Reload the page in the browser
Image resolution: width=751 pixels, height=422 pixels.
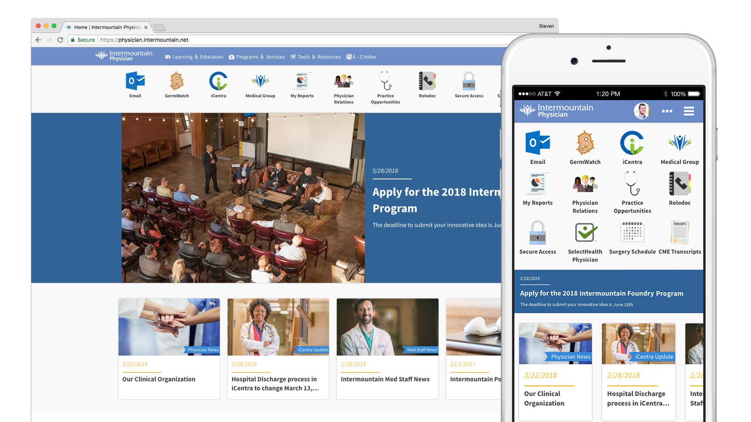60,40
